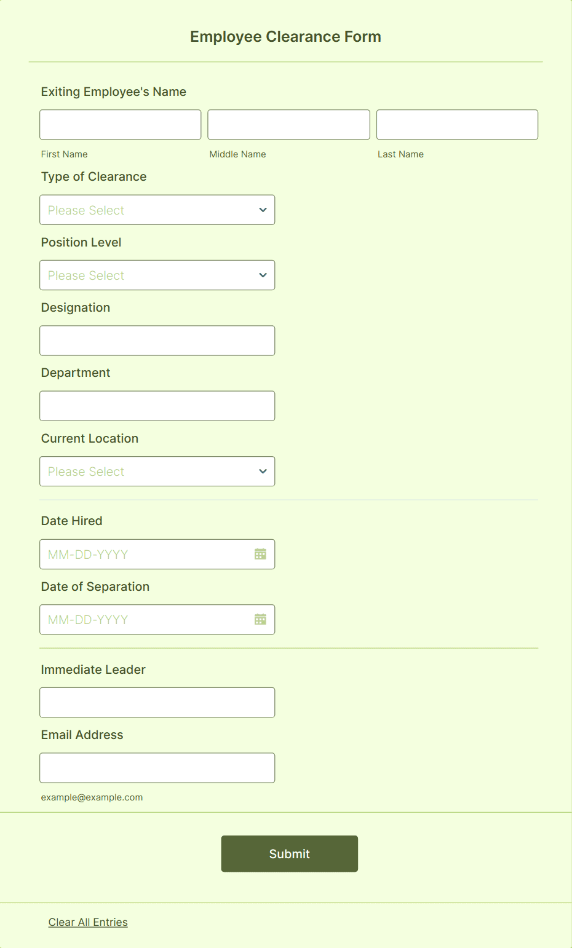Screen dimensions: 572x948
Task: Click the Last Name input field
Action: pyautogui.click(x=457, y=124)
